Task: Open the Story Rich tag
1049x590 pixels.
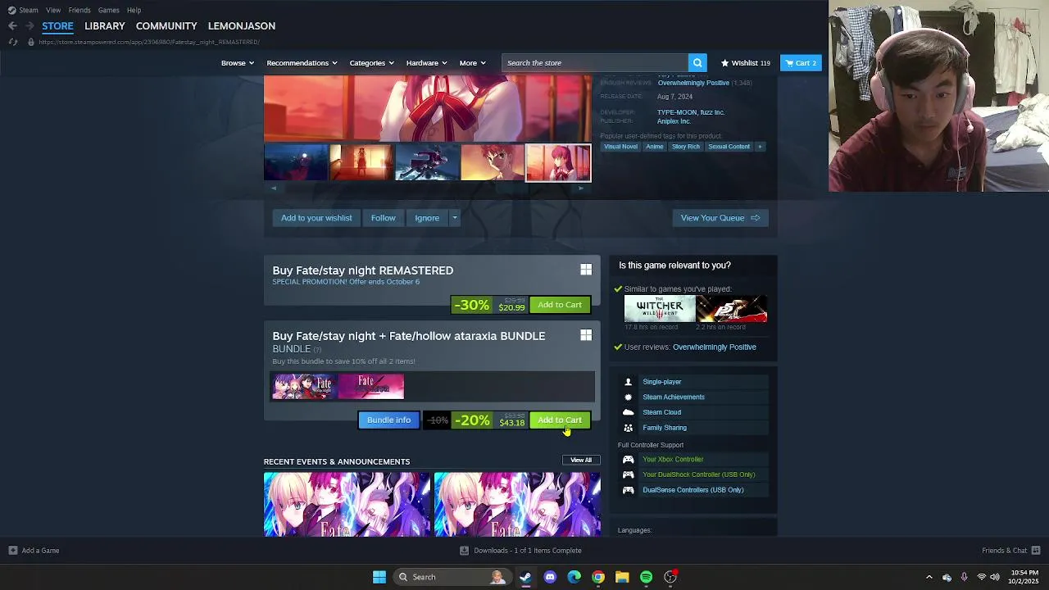Action: pyautogui.click(x=686, y=147)
